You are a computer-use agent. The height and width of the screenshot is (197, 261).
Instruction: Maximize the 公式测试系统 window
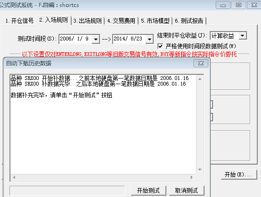pyautogui.click(x=238, y=5)
